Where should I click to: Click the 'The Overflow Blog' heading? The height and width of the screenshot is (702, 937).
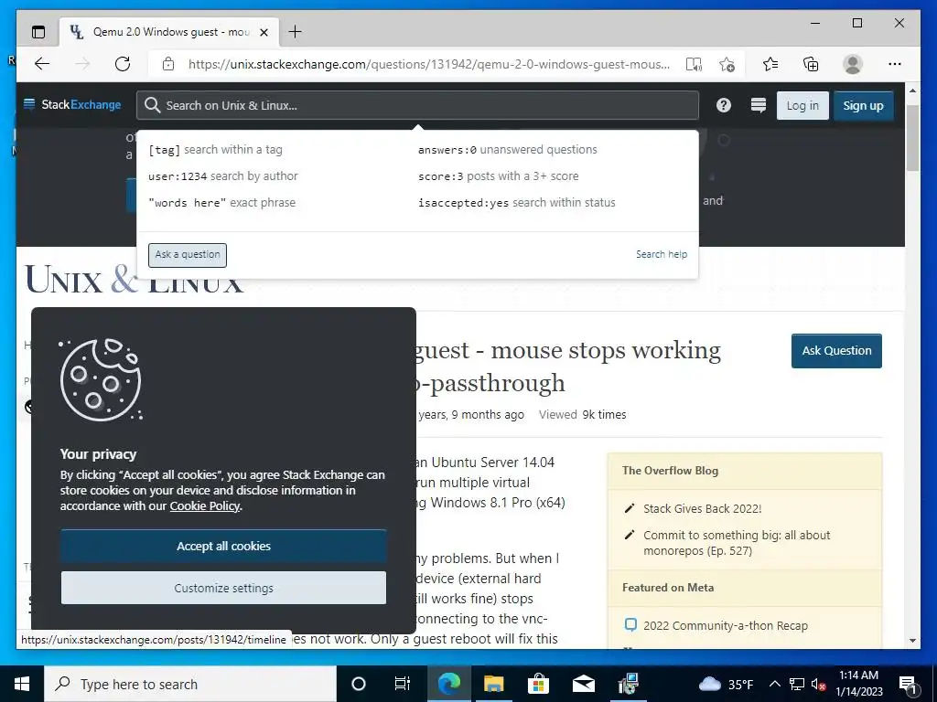(x=670, y=471)
